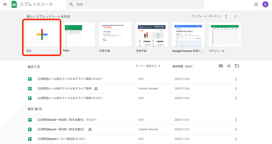Open the main hamburger menu
The image size is (272, 144).
[x=5, y=4]
